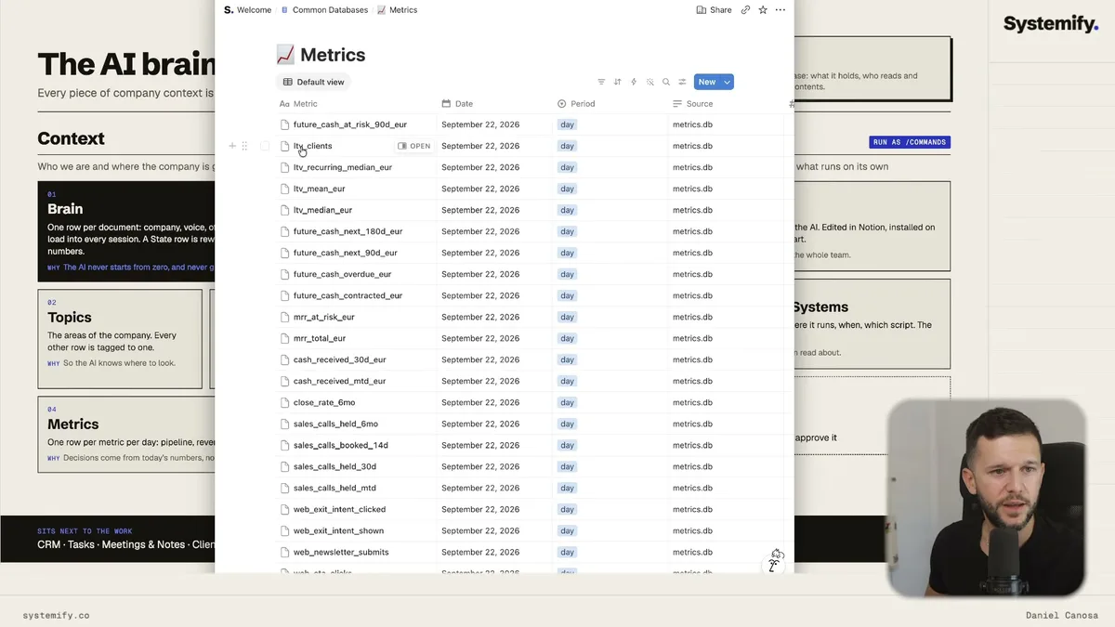Click the day tag in mrr_total_eur row

point(567,338)
